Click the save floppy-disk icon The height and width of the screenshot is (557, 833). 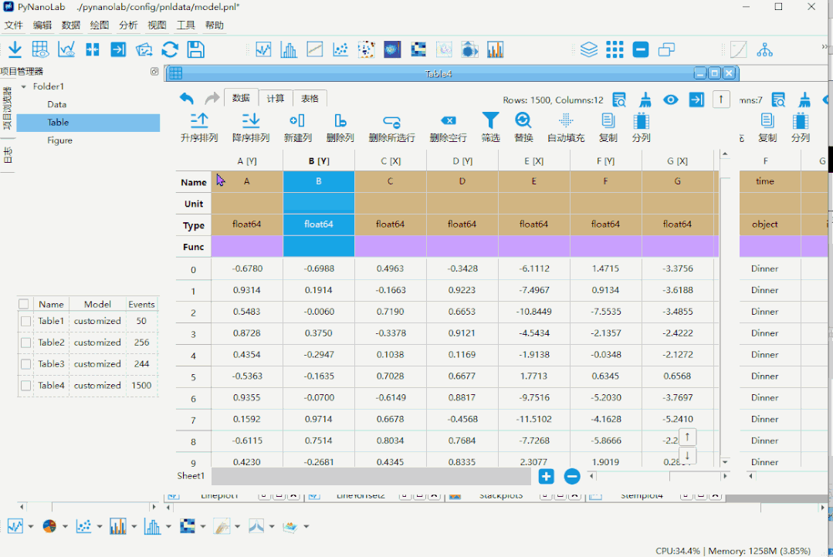point(196,49)
